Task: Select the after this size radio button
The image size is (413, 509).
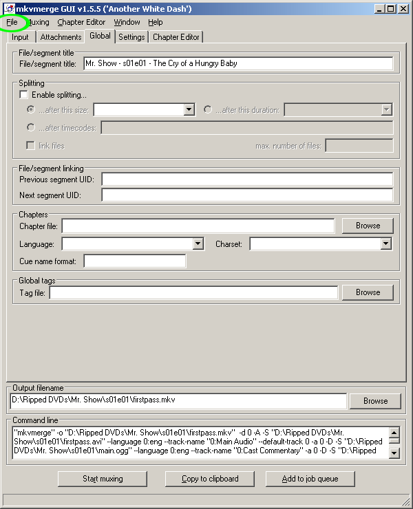Action: (x=31, y=110)
